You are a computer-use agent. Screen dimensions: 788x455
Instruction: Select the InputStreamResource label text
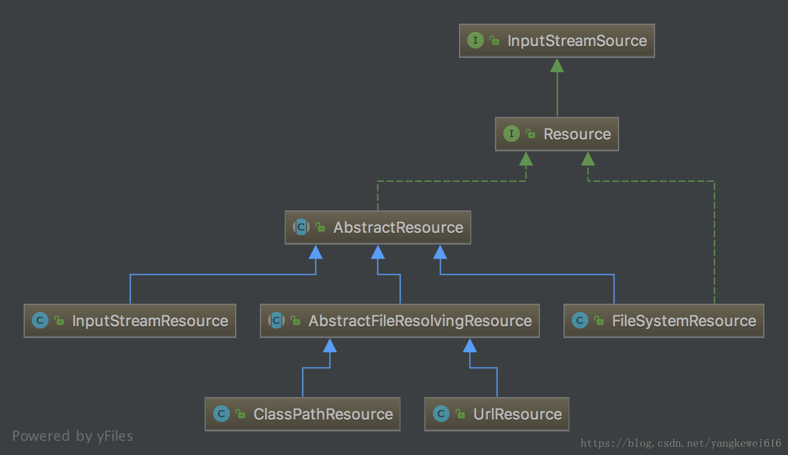(x=150, y=321)
